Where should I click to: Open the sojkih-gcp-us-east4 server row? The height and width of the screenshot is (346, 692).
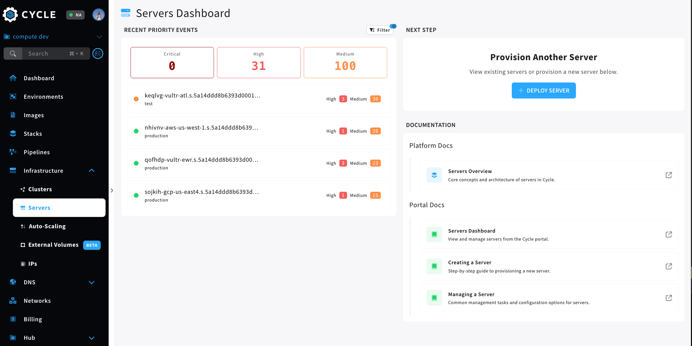pyautogui.click(x=259, y=195)
